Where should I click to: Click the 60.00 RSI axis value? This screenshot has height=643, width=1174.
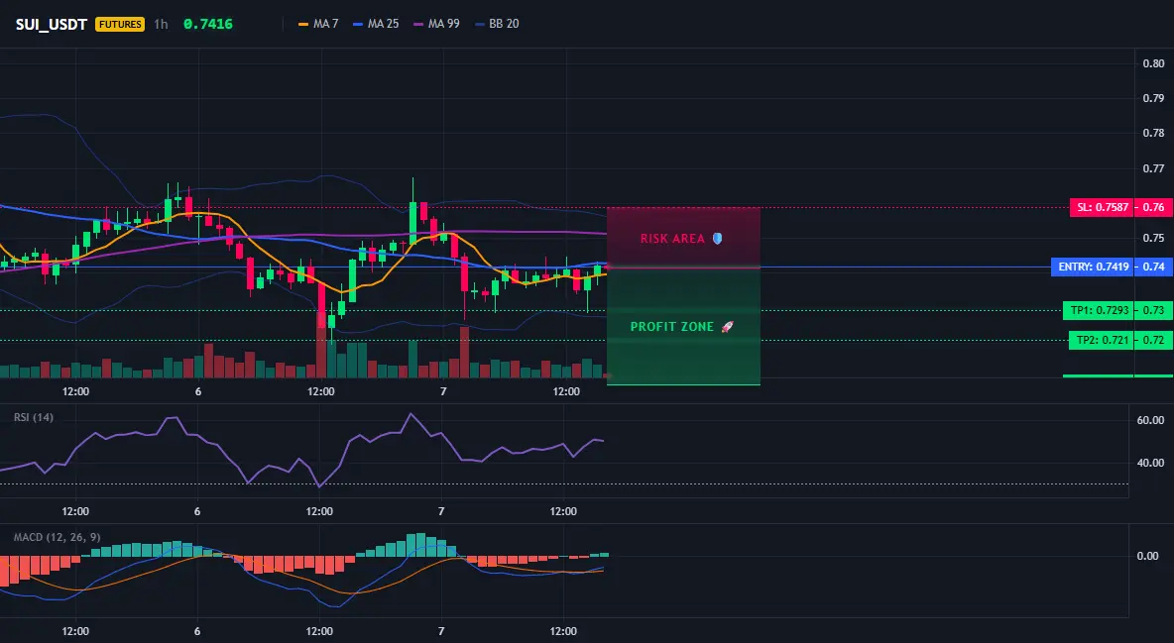[1150, 421]
